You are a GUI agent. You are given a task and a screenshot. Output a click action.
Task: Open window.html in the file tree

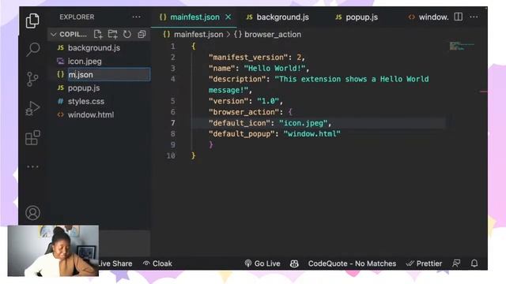coord(91,114)
